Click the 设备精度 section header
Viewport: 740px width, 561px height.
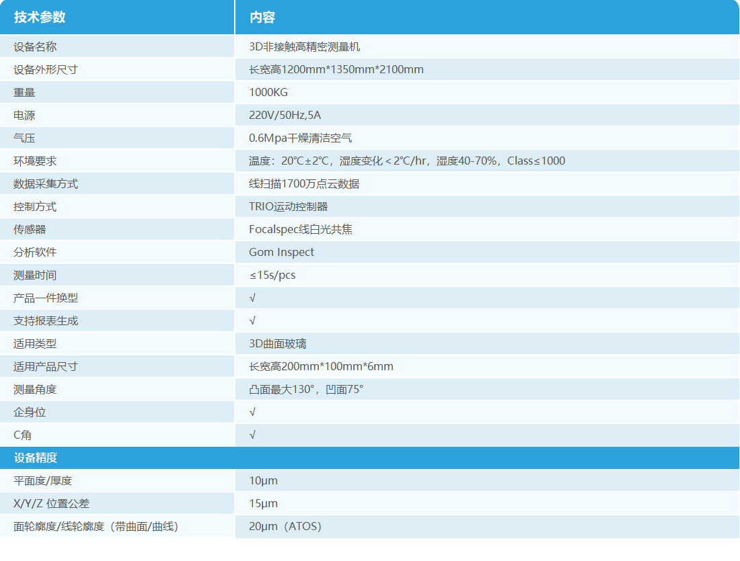pyautogui.click(x=36, y=458)
